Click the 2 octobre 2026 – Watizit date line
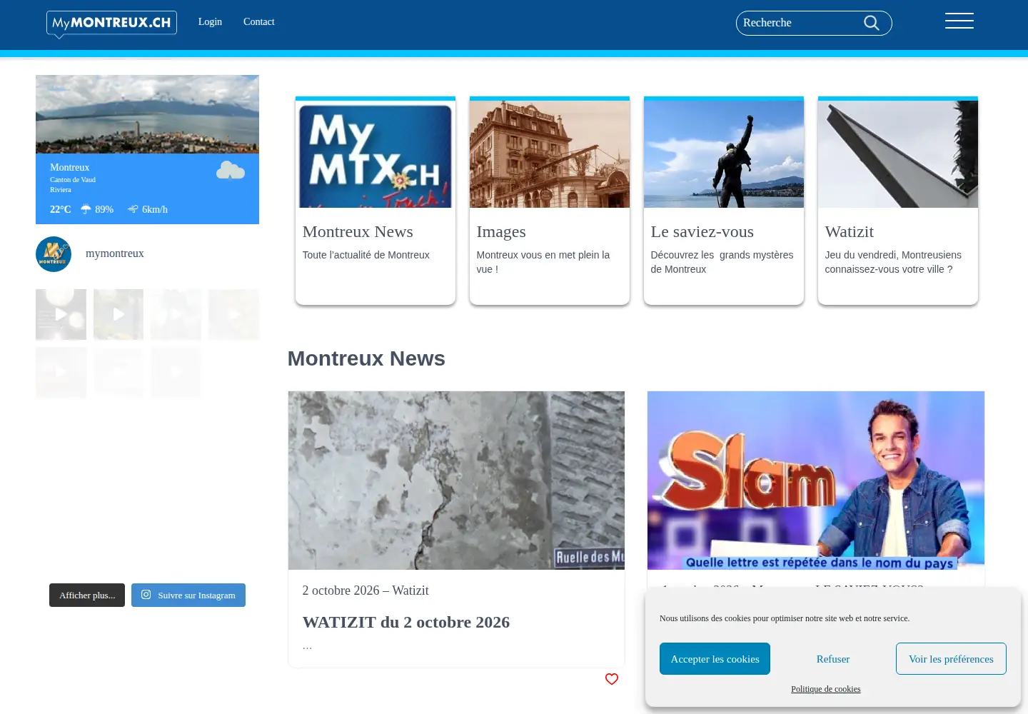Viewport: 1028px width, 714px height. point(366,590)
